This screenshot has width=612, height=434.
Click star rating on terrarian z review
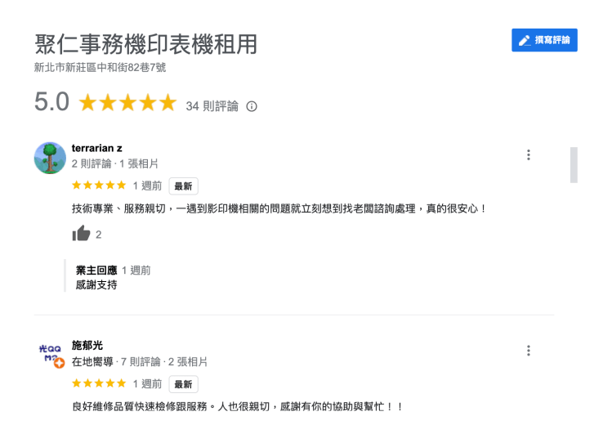click(99, 186)
